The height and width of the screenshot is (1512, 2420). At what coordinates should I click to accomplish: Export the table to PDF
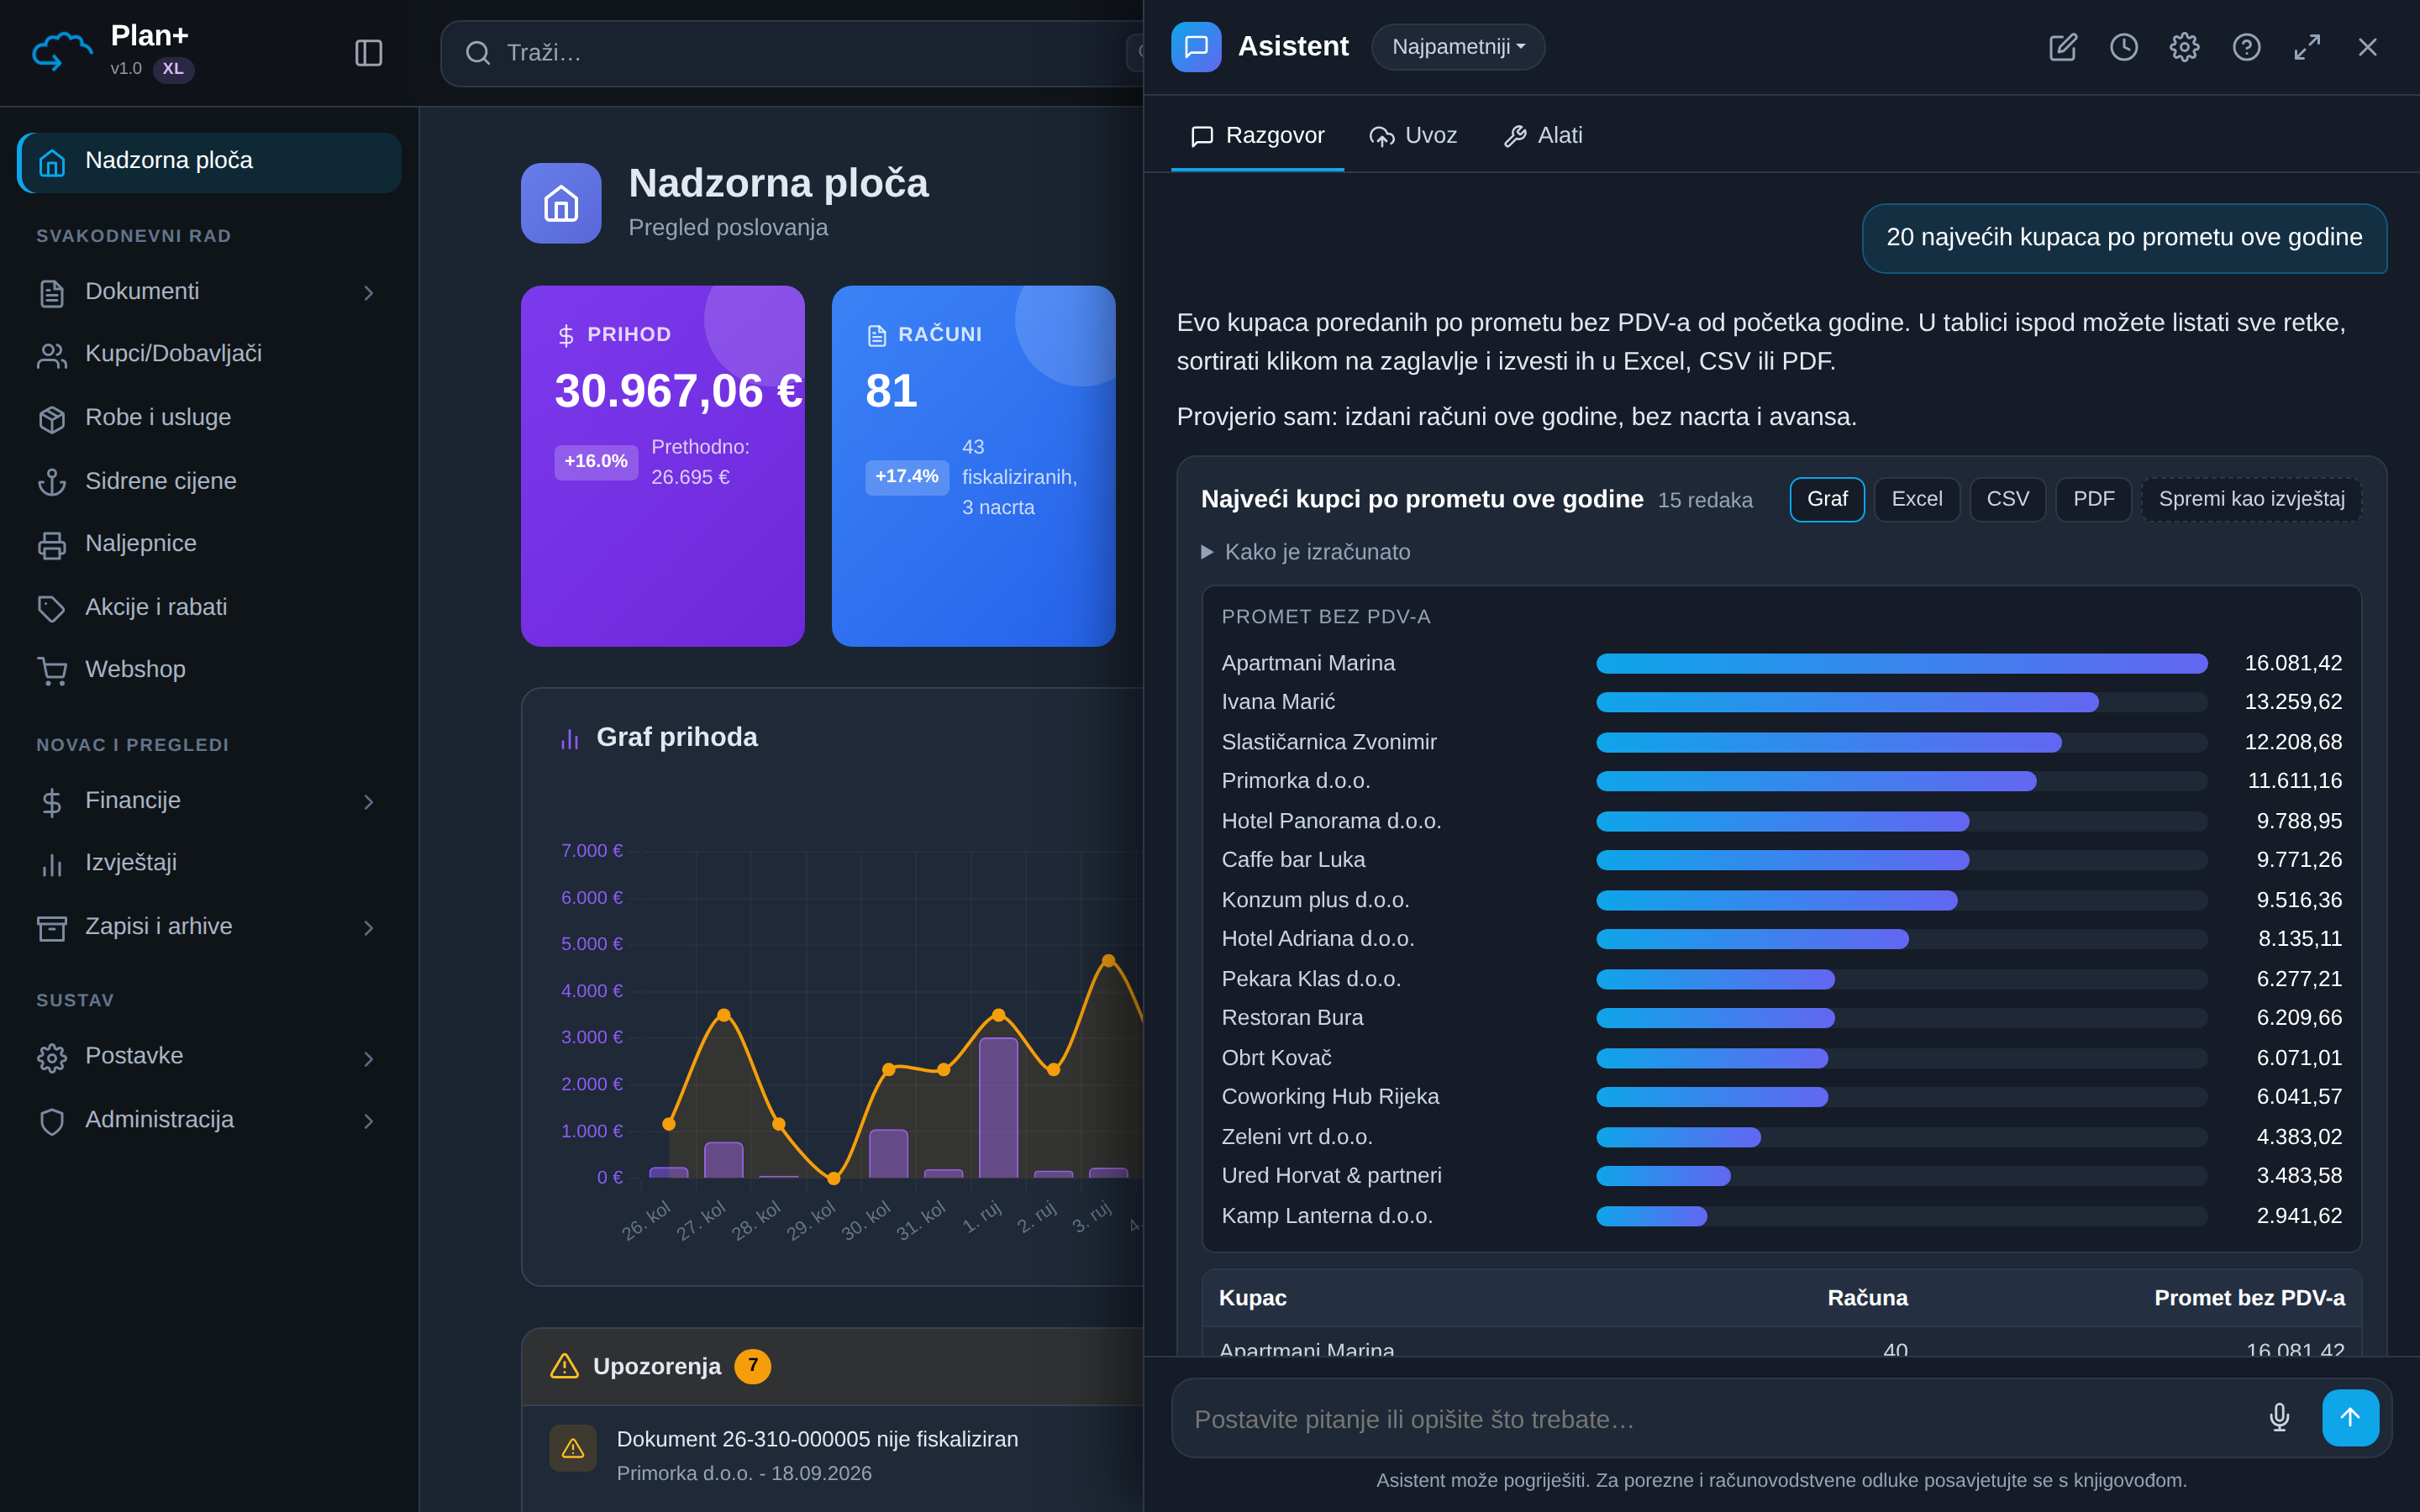point(2093,499)
